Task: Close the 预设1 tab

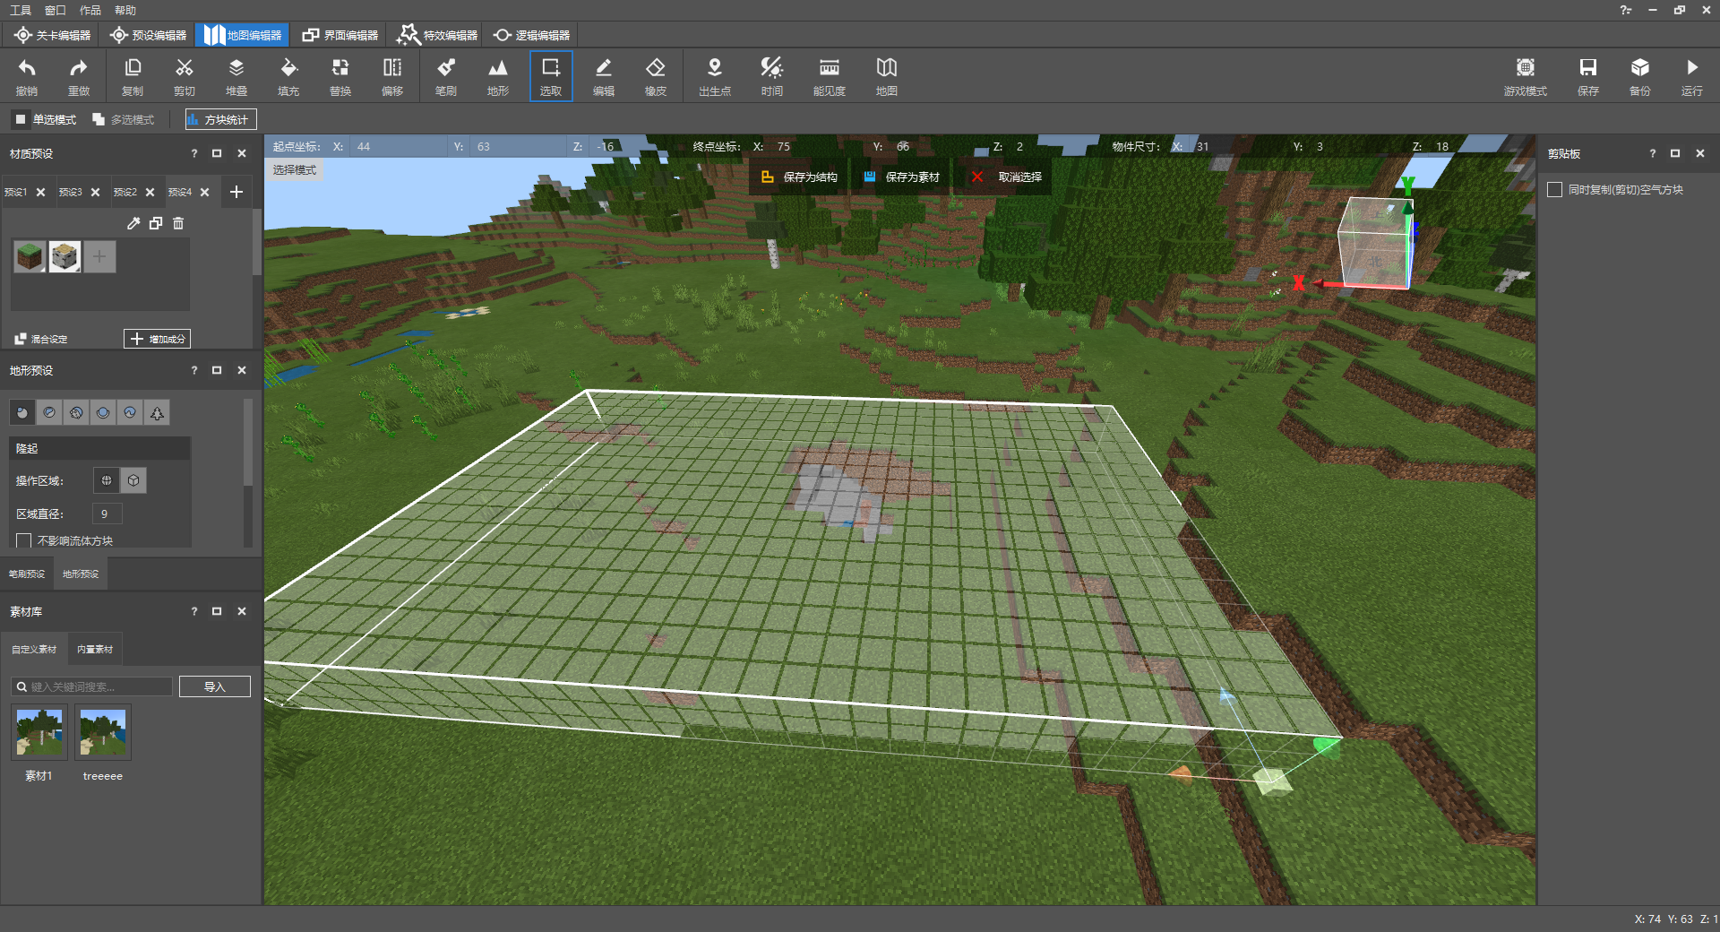Action: 40,192
